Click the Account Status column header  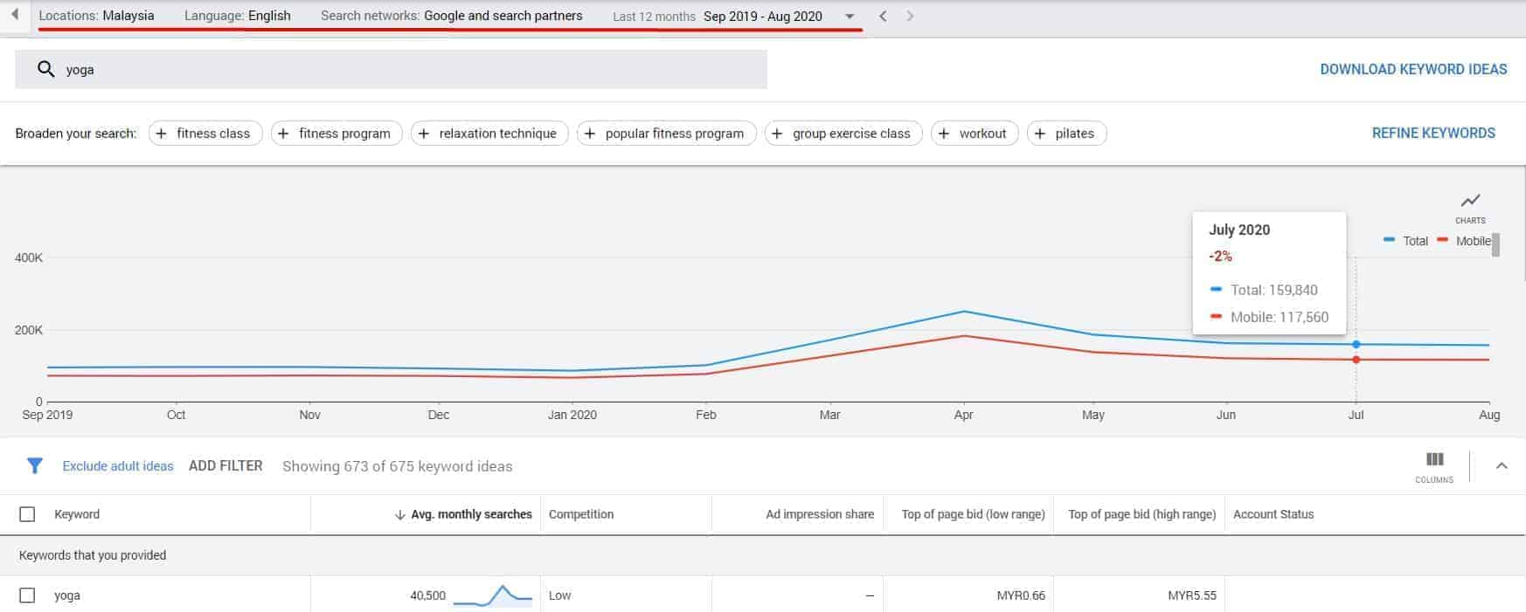tap(1273, 514)
